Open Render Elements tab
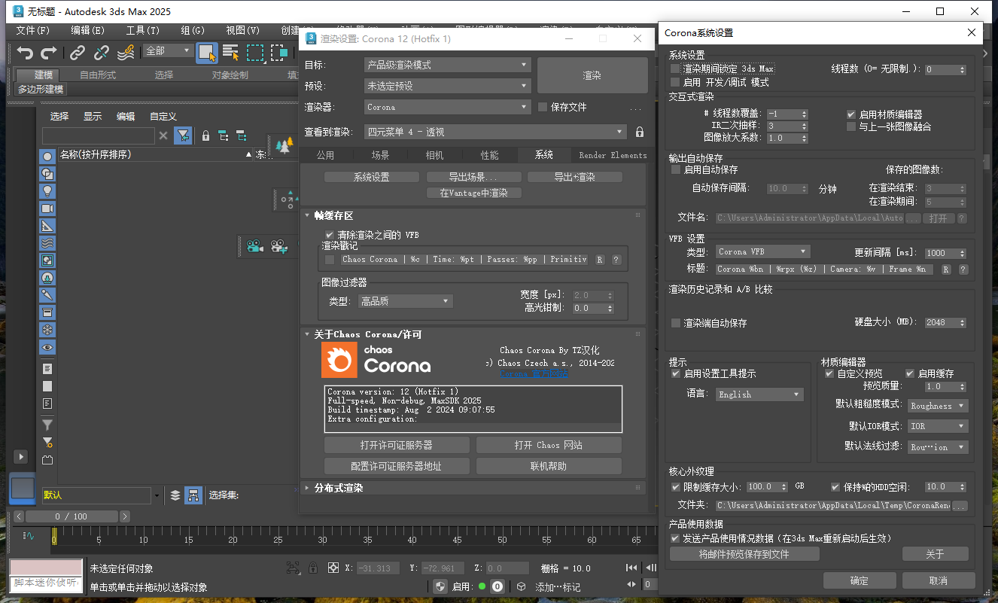998x603 pixels. tap(612, 155)
